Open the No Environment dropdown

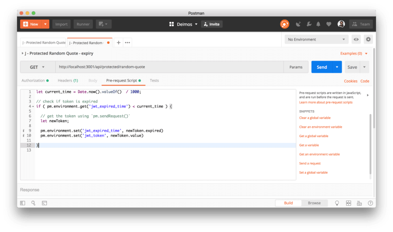pyautogui.click(x=317, y=39)
